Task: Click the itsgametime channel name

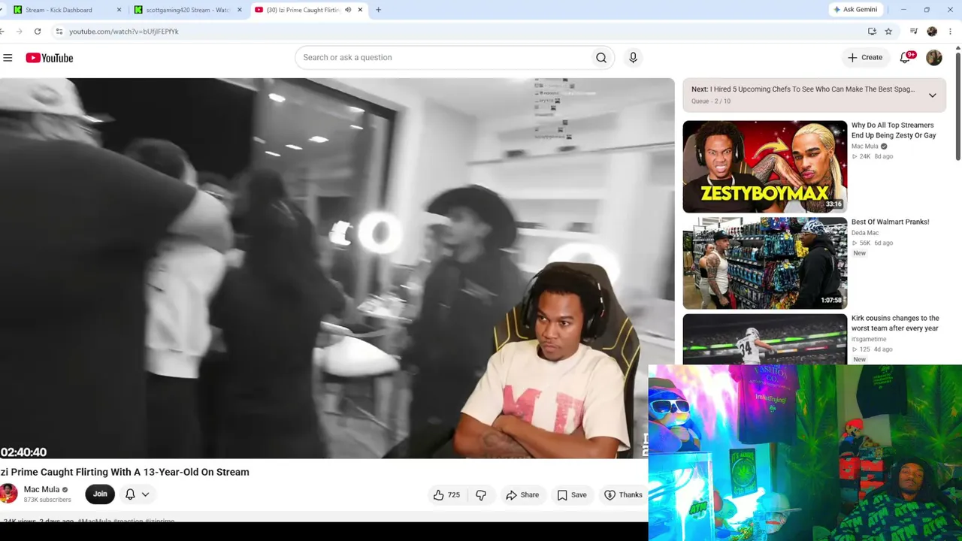Action: pos(869,339)
